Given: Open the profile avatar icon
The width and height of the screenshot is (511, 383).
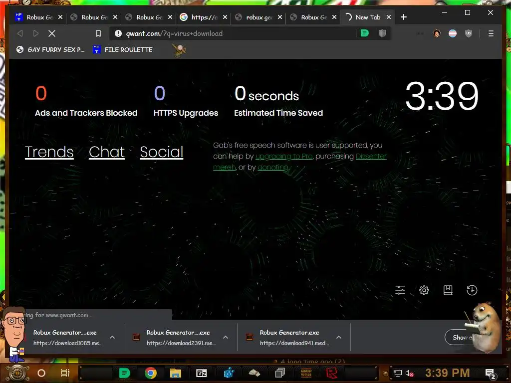Looking at the screenshot, I should pos(437,33).
